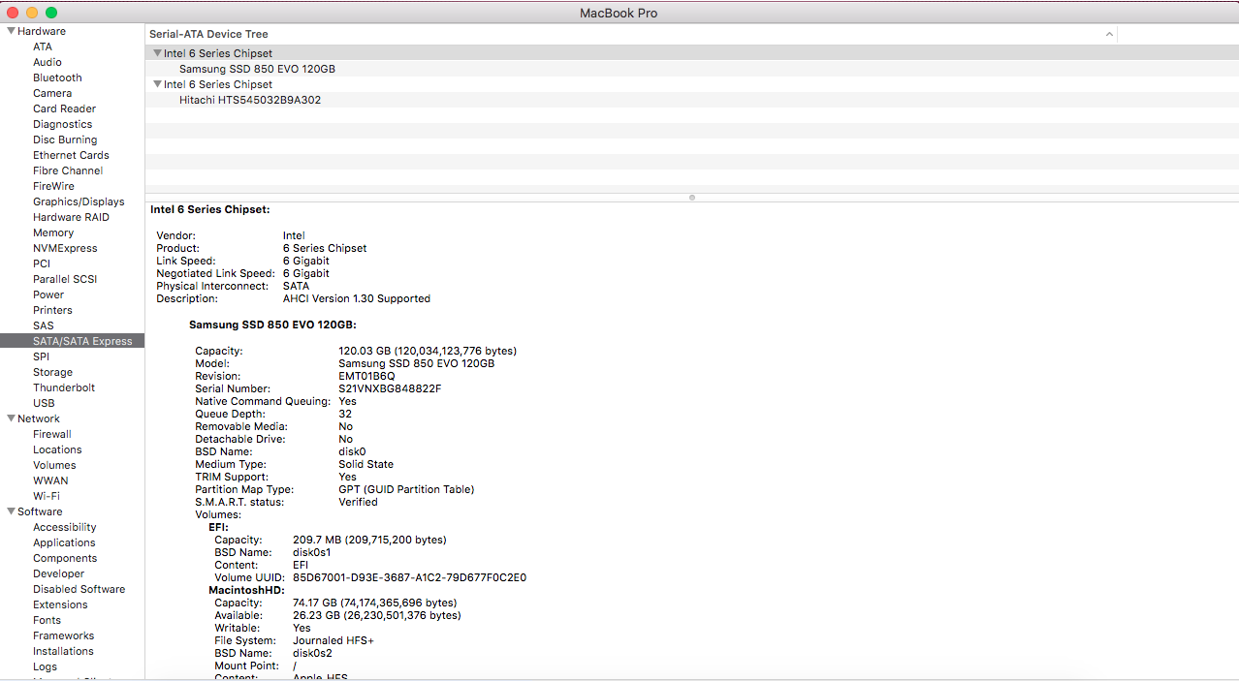Open the NVMExpress section
The width and height of the screenshot is (1239, 681).
[x=65, y=248]
